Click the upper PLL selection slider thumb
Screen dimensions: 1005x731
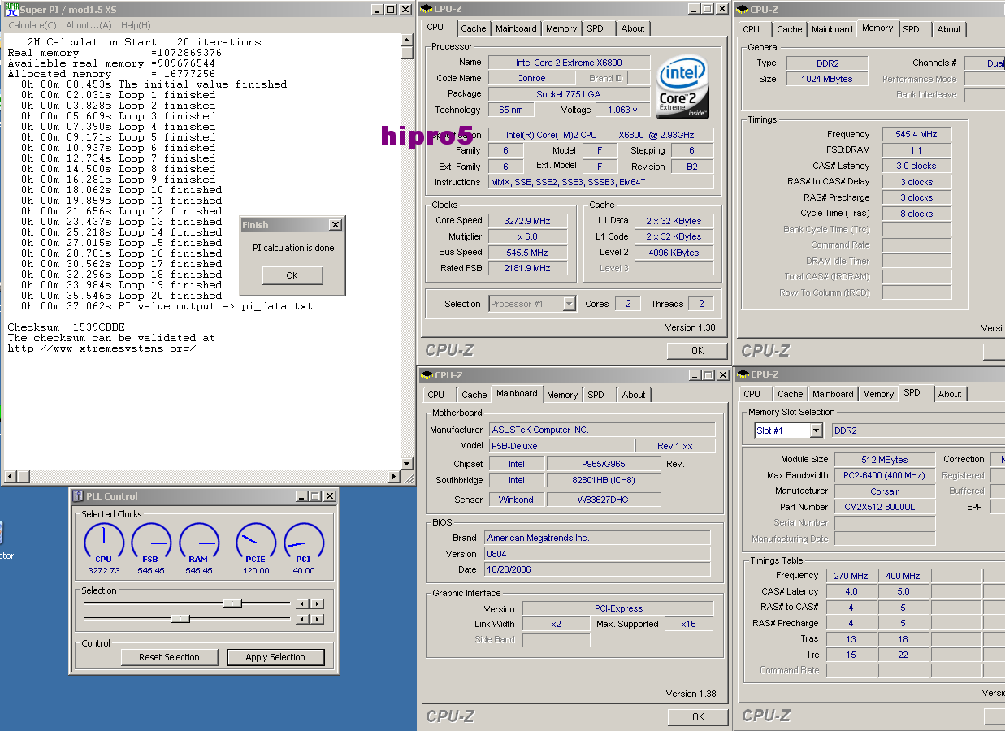[232, 603]
